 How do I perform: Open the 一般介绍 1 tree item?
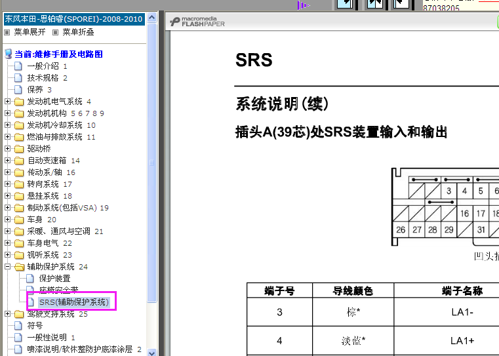point(47,66)
